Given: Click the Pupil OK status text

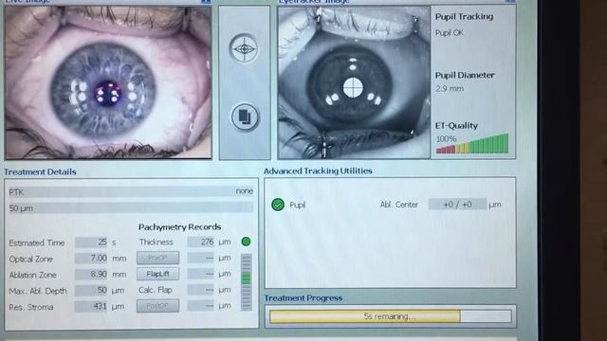Looking at the screenshot, I should pyautogui.click(x=449, y=33).
